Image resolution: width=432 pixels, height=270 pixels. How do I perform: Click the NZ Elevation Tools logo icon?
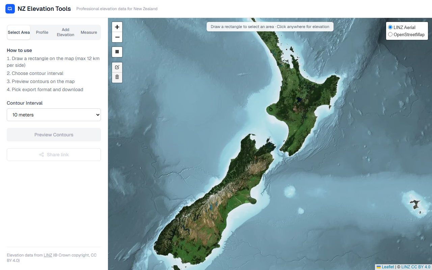[x=9, y=8]
